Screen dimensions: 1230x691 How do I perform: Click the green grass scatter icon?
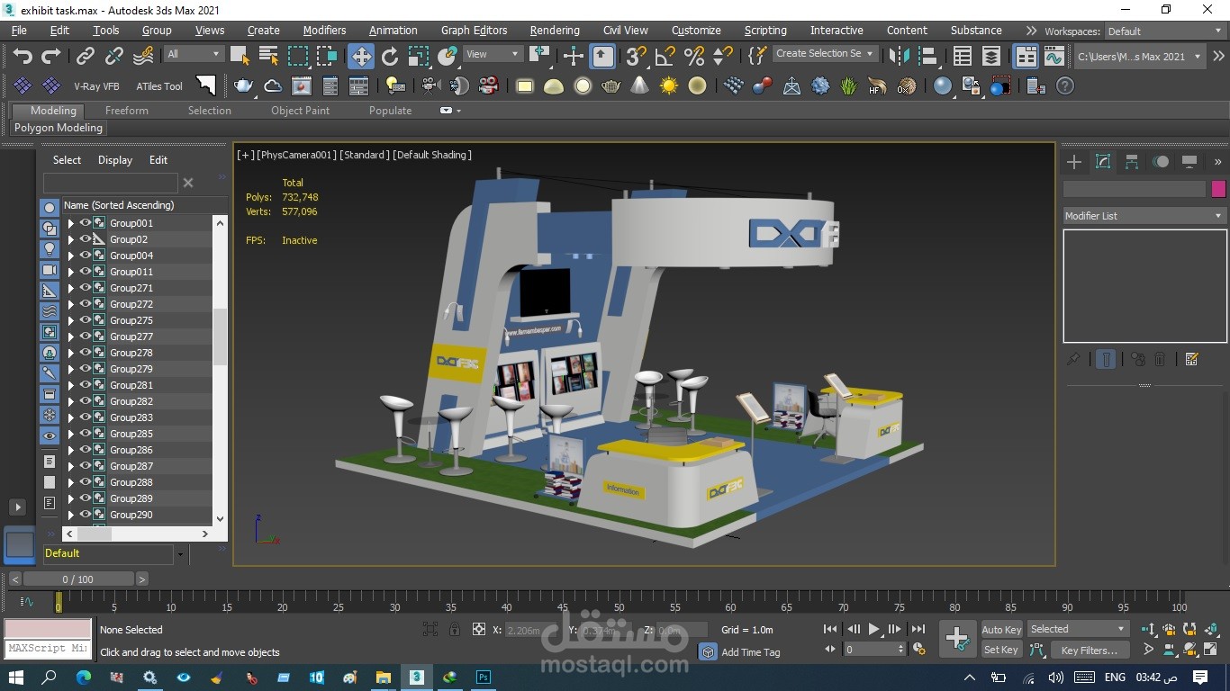point(848,86)
